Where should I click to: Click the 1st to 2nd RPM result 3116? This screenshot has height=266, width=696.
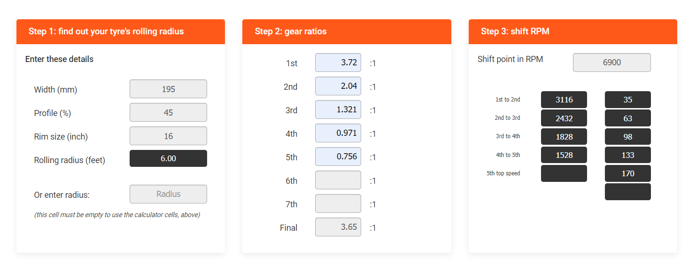tap(564, 100)
